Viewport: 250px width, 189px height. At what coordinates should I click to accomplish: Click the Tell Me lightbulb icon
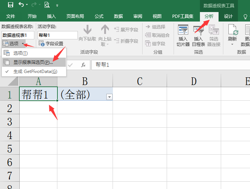click(245, 16)
